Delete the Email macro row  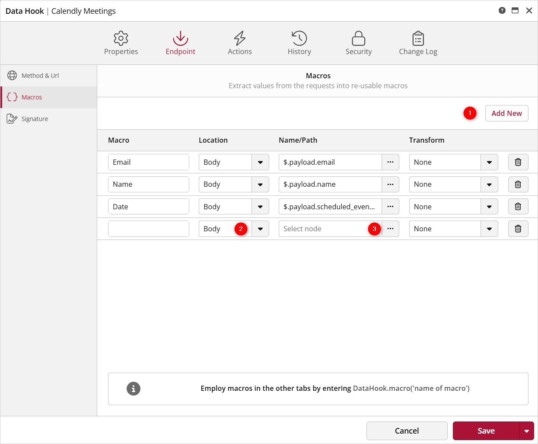pos(518,162)
